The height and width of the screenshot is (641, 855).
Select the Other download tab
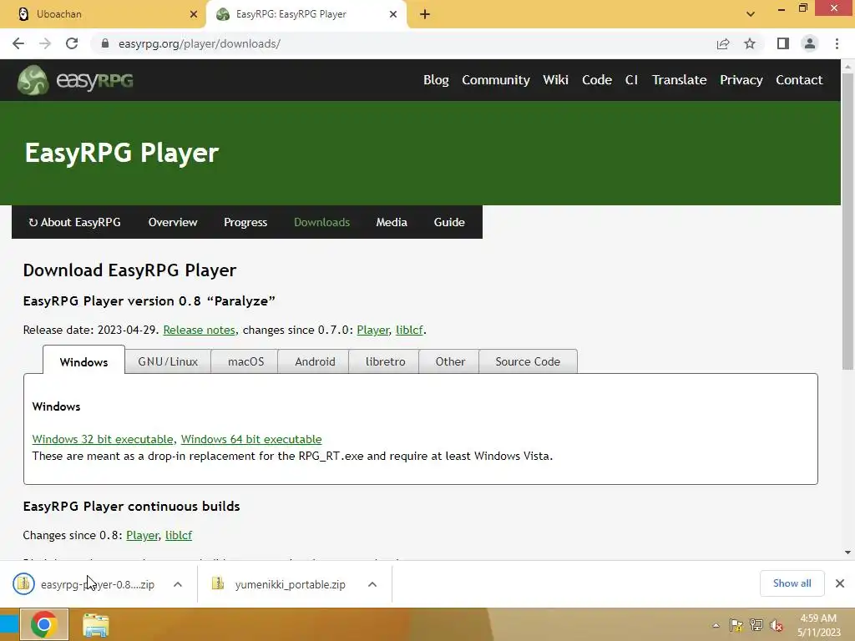click(x=450, y=362)
